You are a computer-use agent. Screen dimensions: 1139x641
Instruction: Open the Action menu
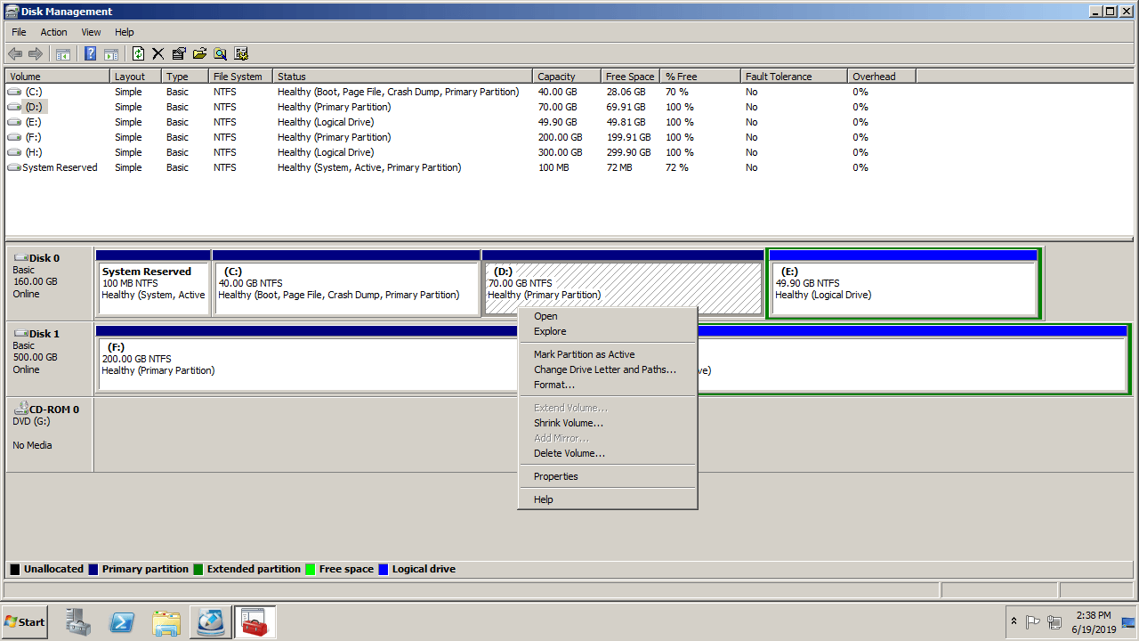pos(53,32)
